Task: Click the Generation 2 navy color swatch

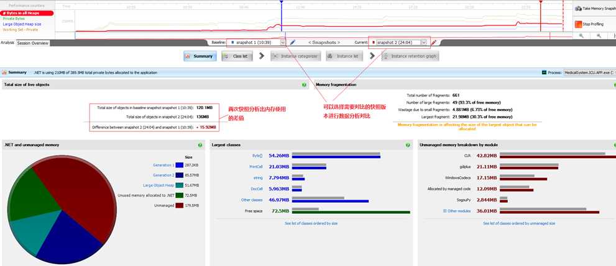Action: [x=180, y=175]
